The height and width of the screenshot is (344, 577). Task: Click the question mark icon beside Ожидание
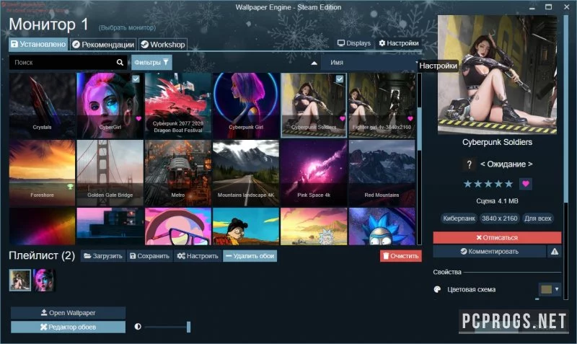click(469, 164)
